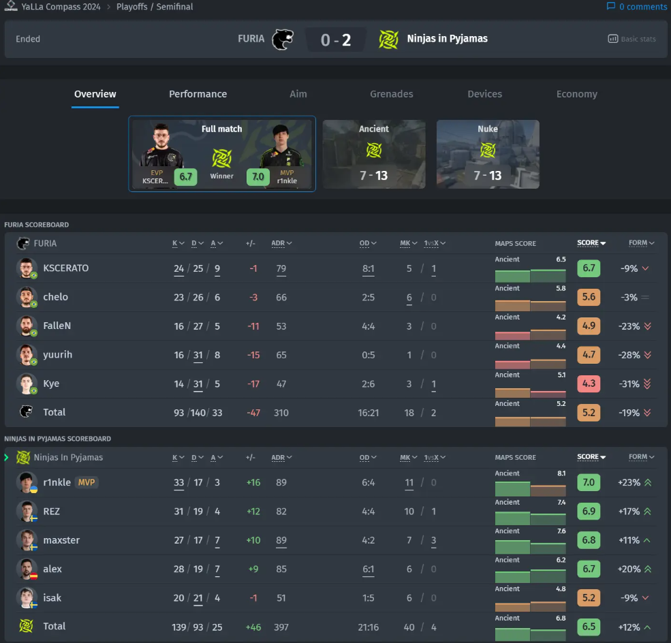Image resolution: width=671 pixels, height=643 pixels.
Task: Sort NiP scoreboard by MK column
Action: (x=407, y=457)
